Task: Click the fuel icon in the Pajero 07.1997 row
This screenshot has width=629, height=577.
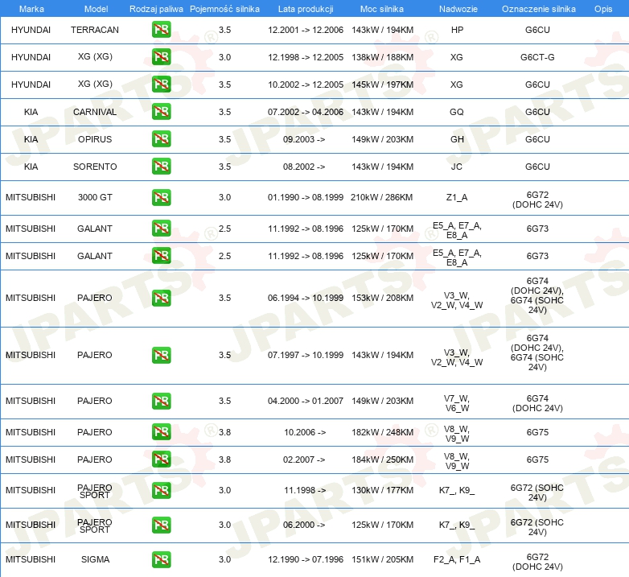Action: click(161, 355)
